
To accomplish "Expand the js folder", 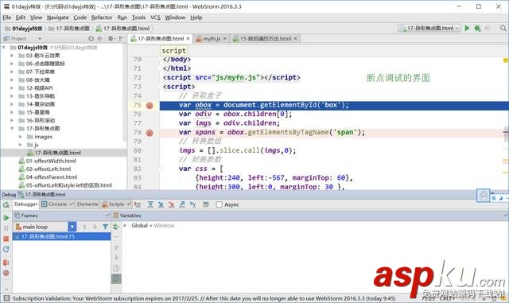I will 21,145.
